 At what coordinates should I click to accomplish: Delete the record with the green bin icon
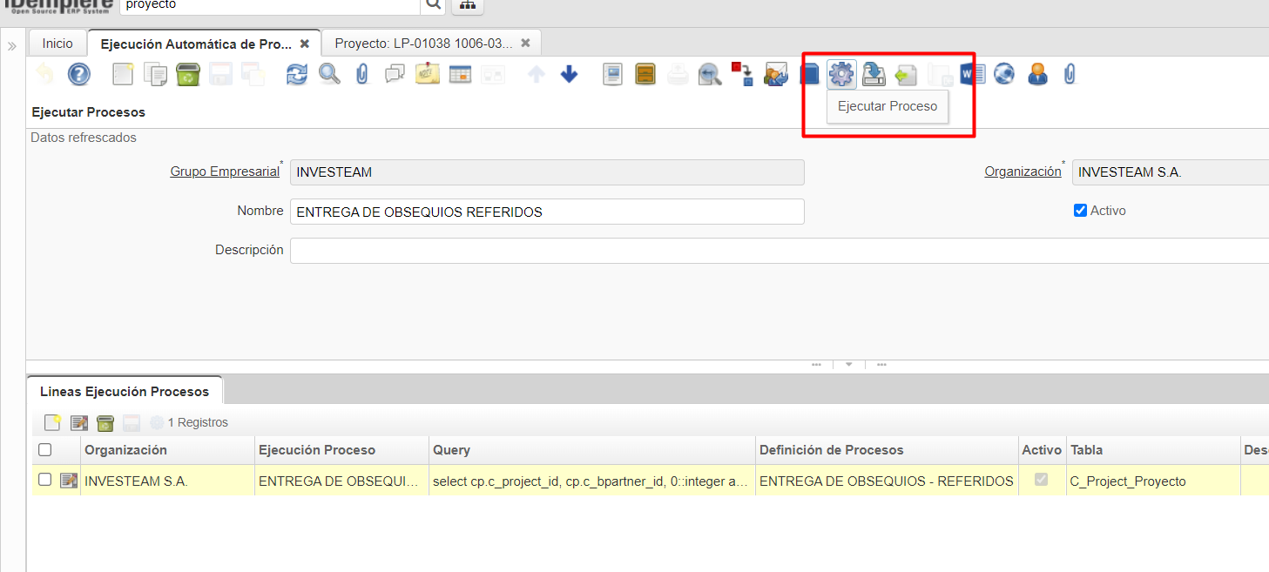tap(188, 75)
